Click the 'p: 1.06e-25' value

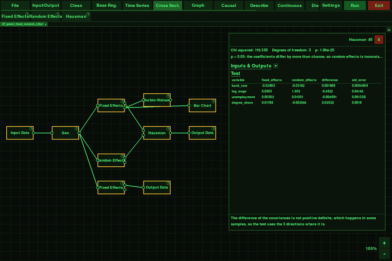[x=324, y=50]
